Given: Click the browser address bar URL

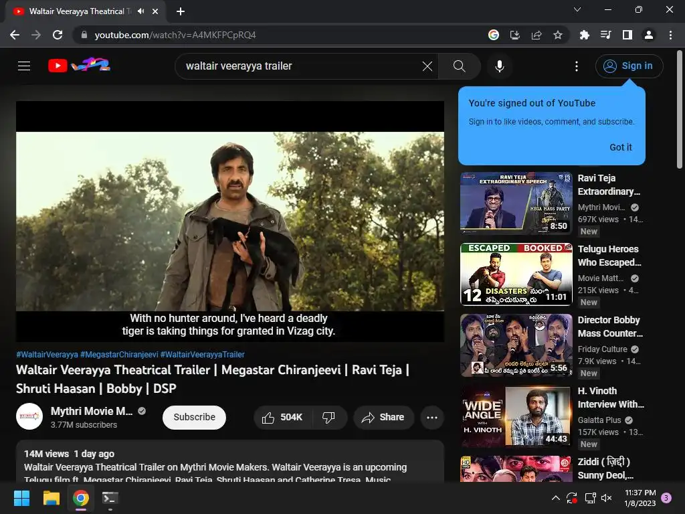Looking at the screenshot, I should coord(175,35).
